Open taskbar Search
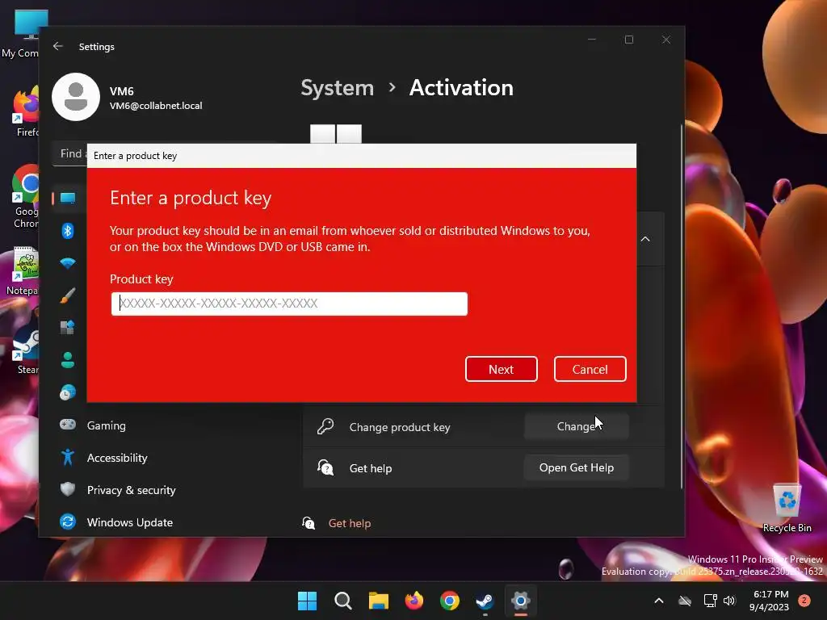Image resolution: width=827 pixels, height=620 pixels. click(x=342, y=601)
